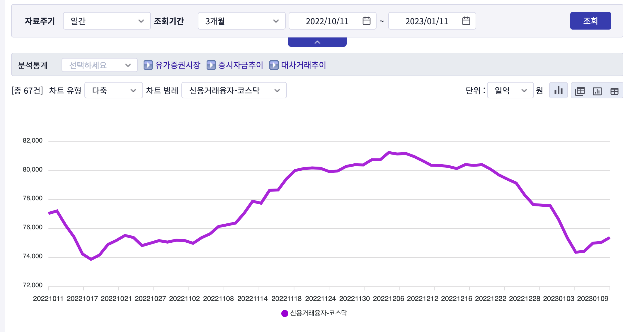
Task: Open the 증시자금추이 link
Action: (x=240, y=65)
